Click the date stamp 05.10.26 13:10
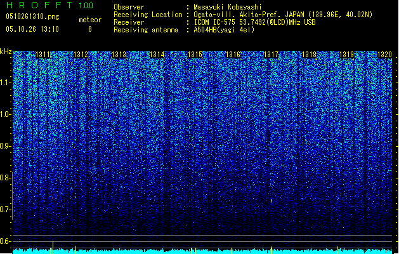 coord(32,29)
